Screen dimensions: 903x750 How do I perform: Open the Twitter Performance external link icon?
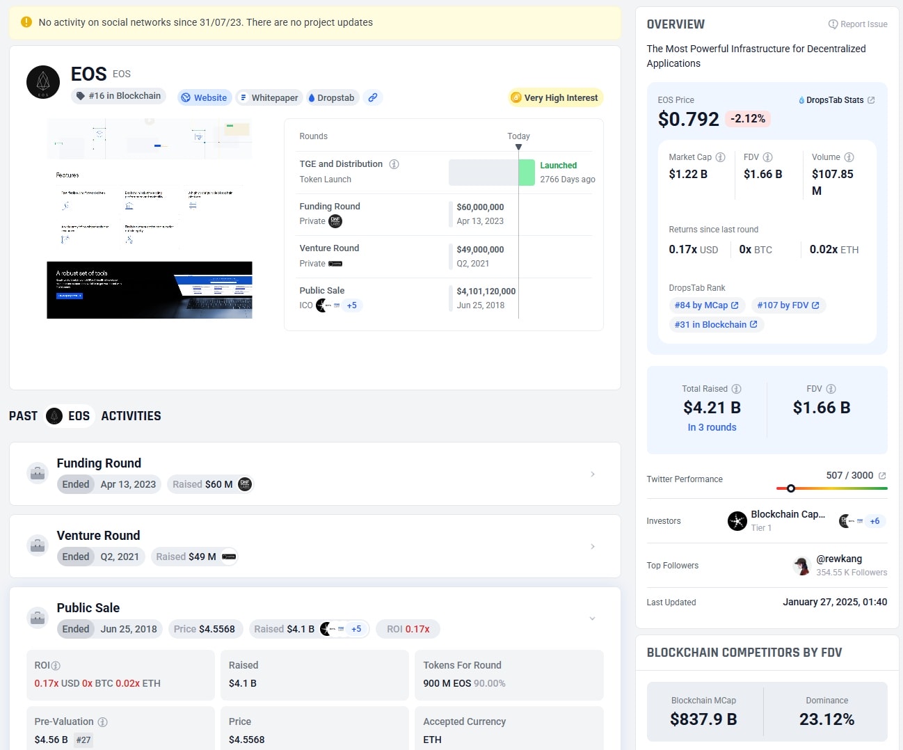tap(882, 476)
